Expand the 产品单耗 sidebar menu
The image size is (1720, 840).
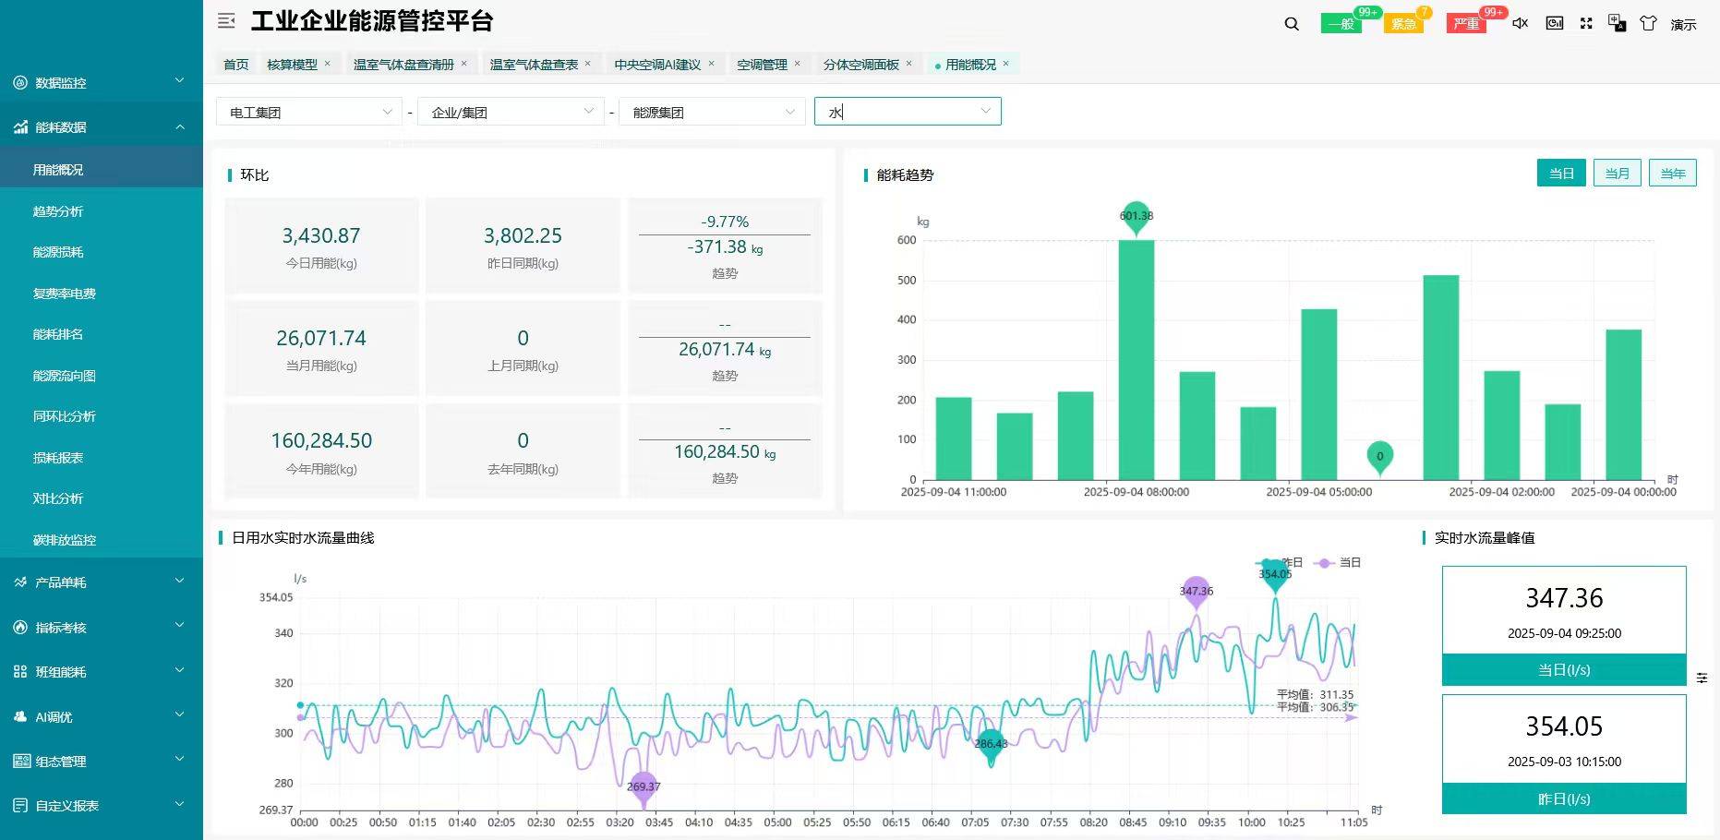pos(60,582)
